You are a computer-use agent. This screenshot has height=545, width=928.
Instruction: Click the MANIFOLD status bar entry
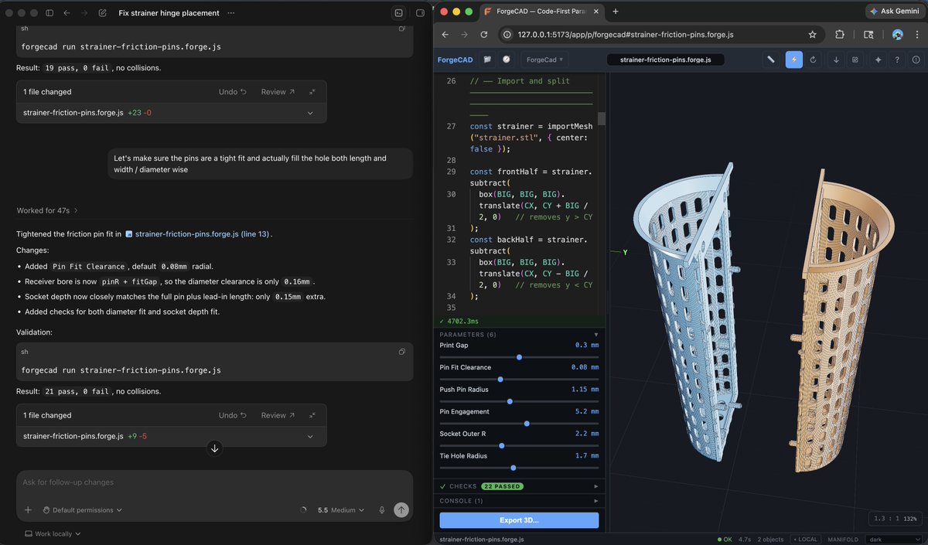click(842, 540)
